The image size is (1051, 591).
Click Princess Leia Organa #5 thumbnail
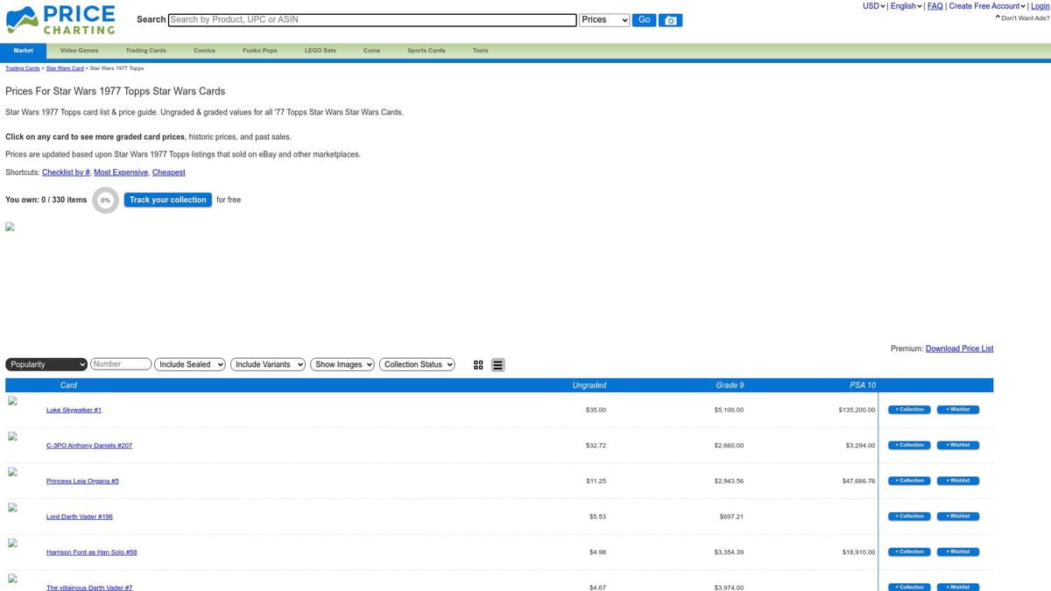12,472
